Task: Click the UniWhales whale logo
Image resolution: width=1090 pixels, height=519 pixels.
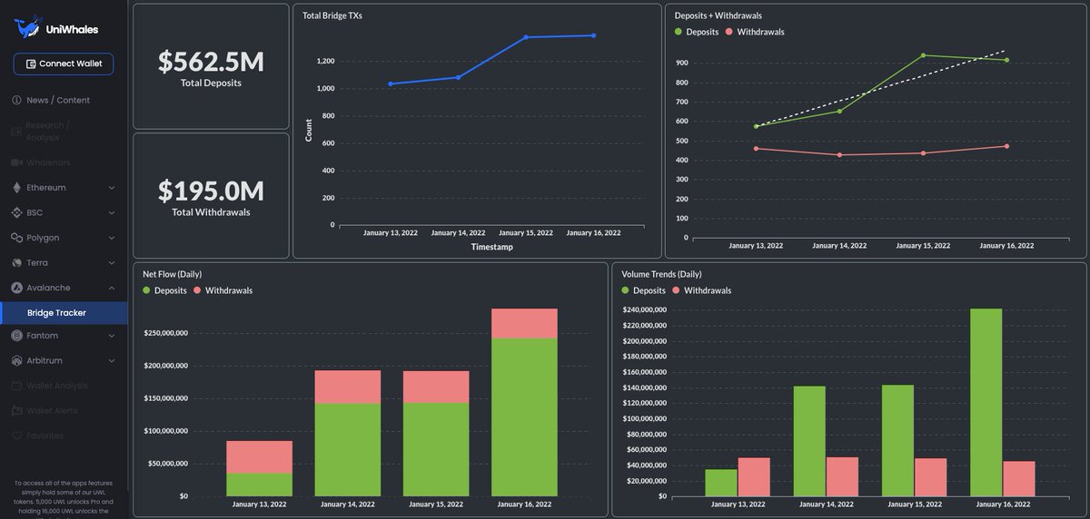Action: coord(27,27)
